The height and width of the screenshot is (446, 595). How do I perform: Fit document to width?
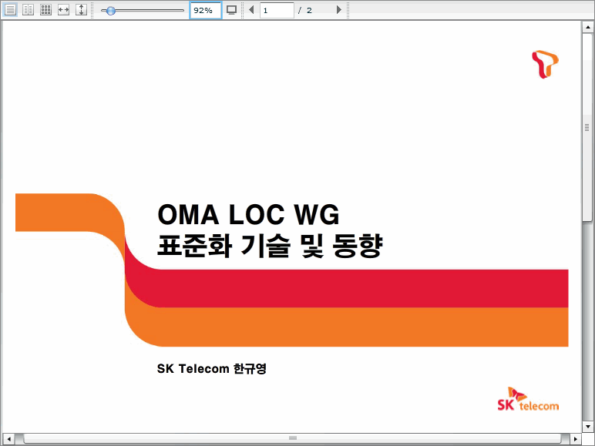(x=63, y=10)
